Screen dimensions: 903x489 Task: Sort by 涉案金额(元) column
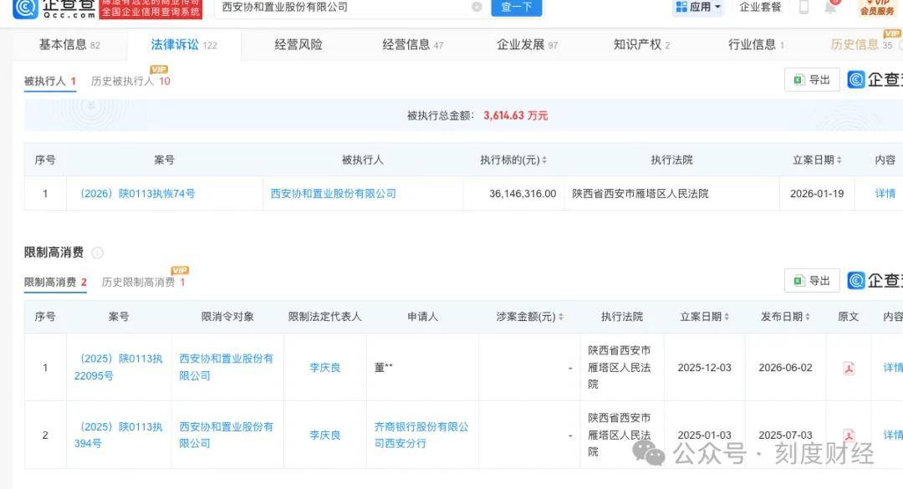[x=561, y=317]
